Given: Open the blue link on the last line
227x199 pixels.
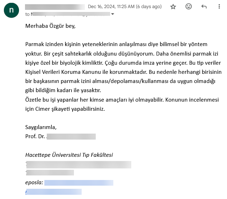Looking at the screenshot, I should pos(53,192).
